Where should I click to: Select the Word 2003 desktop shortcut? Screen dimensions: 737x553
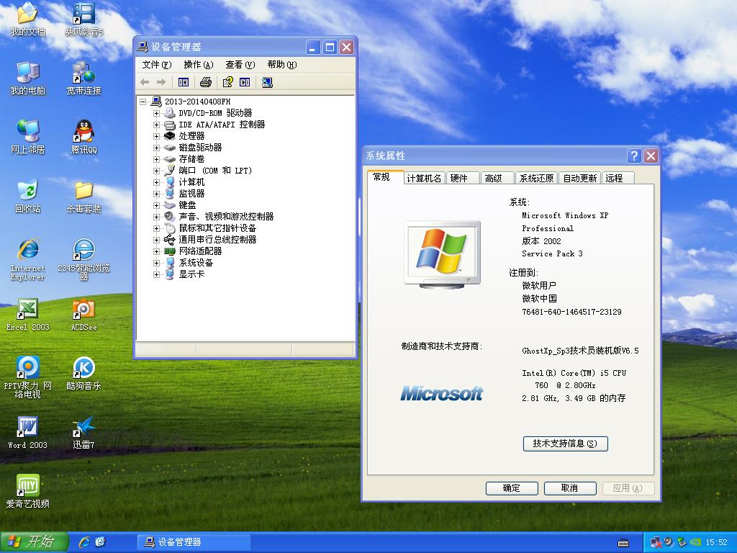(28, 432)
